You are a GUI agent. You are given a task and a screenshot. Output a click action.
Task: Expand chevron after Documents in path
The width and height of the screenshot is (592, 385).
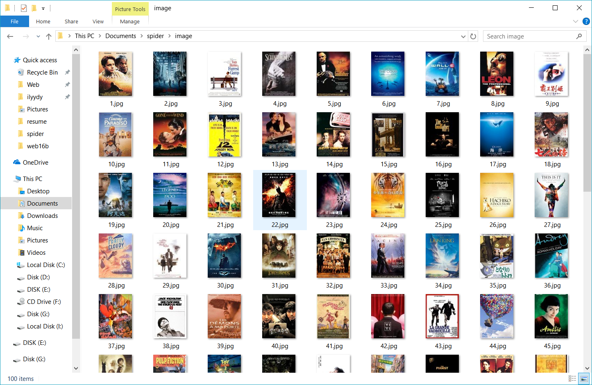coord(142,36)
